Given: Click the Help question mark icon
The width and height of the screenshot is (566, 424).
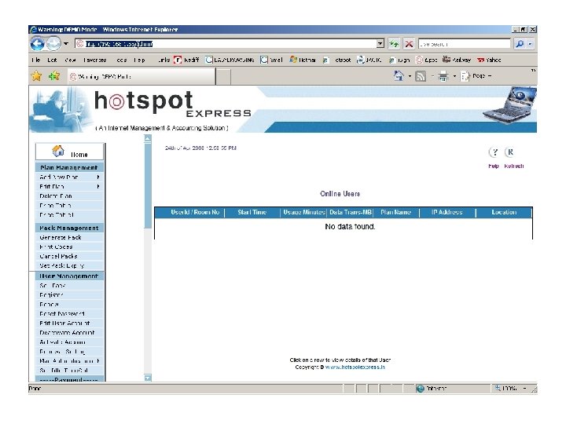Looking at the screenshot, I should click(x=494, y=152).
